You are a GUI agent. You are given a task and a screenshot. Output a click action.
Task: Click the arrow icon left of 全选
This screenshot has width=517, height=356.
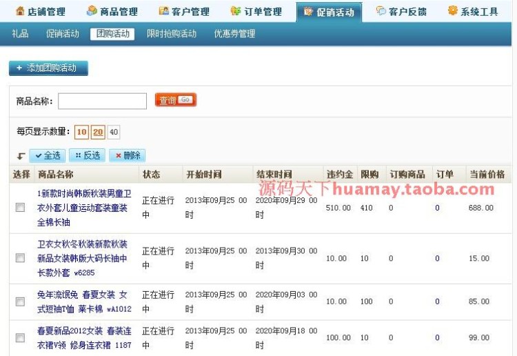(x=21, y=156)
